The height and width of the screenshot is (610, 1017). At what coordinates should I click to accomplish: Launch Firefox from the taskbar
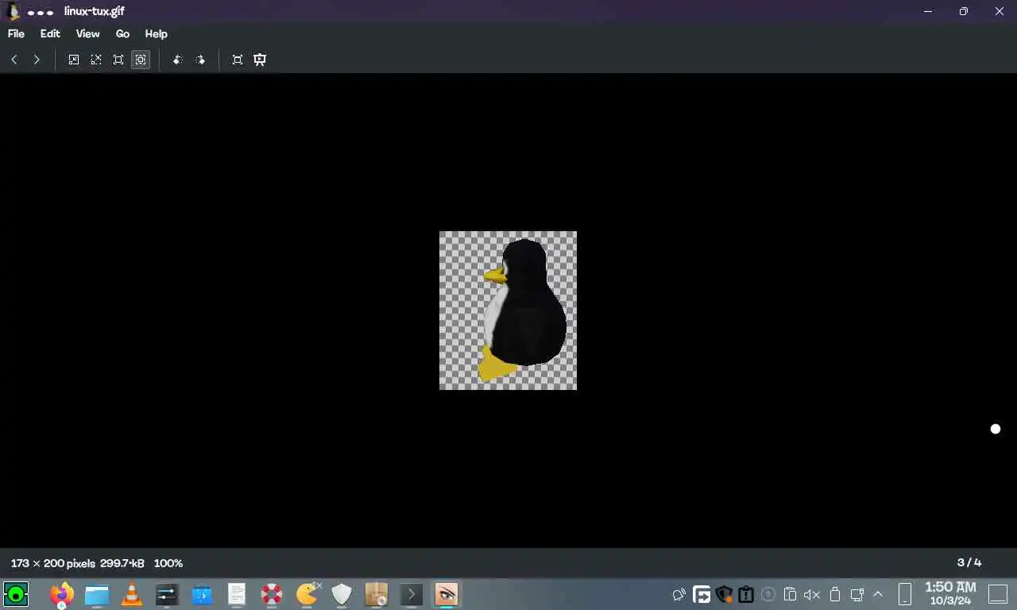[x=61, y=594]
